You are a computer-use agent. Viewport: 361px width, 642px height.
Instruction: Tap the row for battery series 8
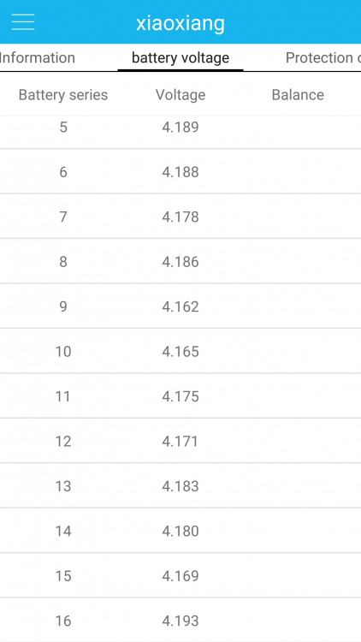point(180,261)
